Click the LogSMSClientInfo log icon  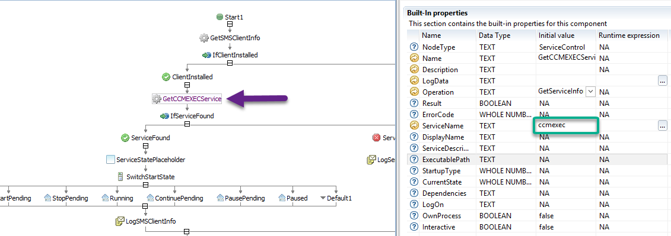119,221
